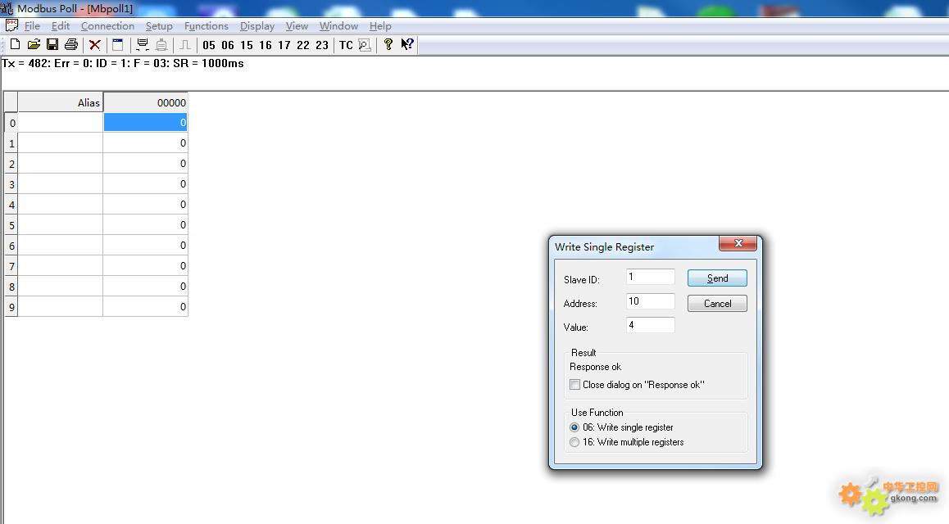Click the yellow question mark help icon
949x524 pixels.
click(388, 45)
